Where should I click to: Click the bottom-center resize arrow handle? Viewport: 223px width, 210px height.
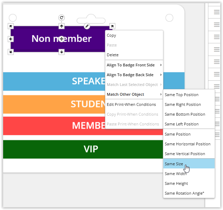coord(61,52)
